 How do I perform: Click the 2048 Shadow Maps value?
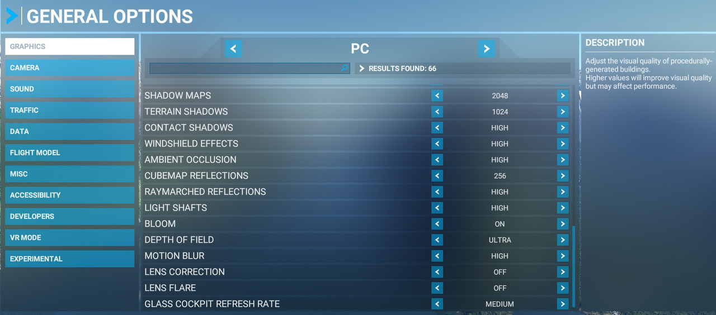pos(500,96)
